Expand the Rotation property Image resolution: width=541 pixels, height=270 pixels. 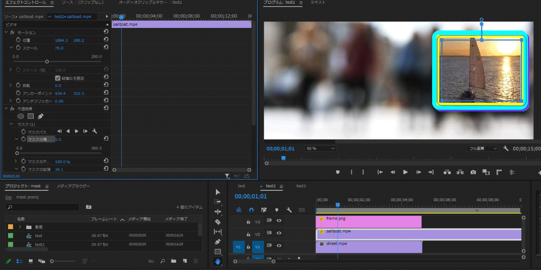click(x=11, y=85)
